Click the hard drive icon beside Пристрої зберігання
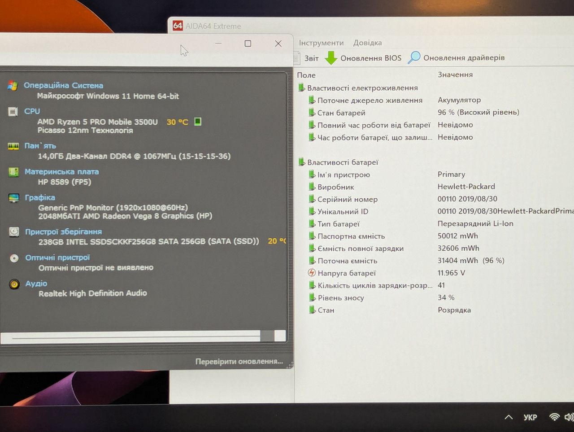Viewport: 574px width, 432px height. click(x=14, y=232)
